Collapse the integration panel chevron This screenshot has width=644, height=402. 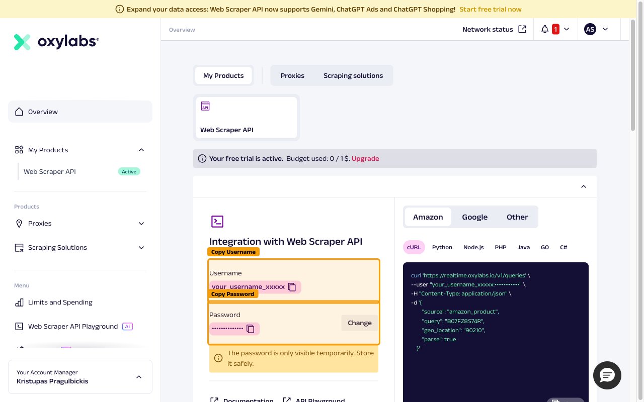[584, 186]
